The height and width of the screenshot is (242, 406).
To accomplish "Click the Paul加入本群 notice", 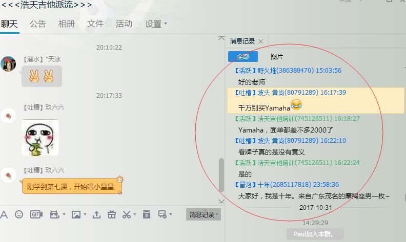I will tap(315, 234).
